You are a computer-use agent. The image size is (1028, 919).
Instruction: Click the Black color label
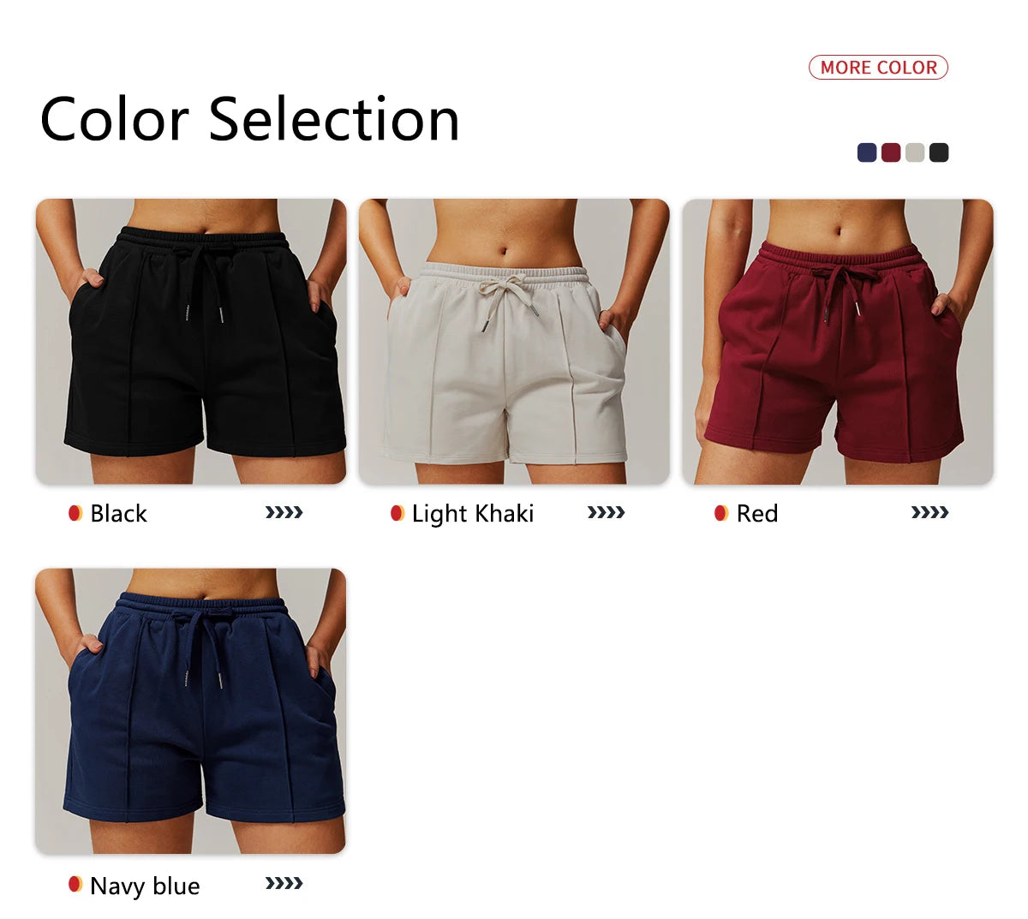(118, 514)
